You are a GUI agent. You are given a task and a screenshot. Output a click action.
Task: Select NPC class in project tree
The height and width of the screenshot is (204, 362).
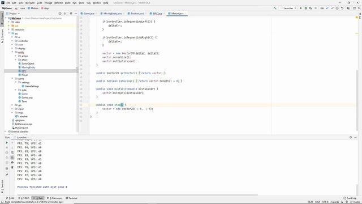pyautogui.click(x=24, y=71)
